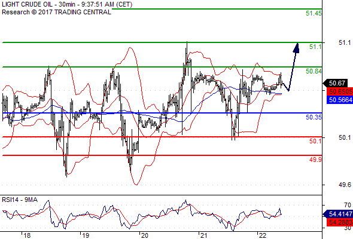Select the green 50.84 resistance label
The width and height of the screenshot is (353, 239).
pos(314,71)
